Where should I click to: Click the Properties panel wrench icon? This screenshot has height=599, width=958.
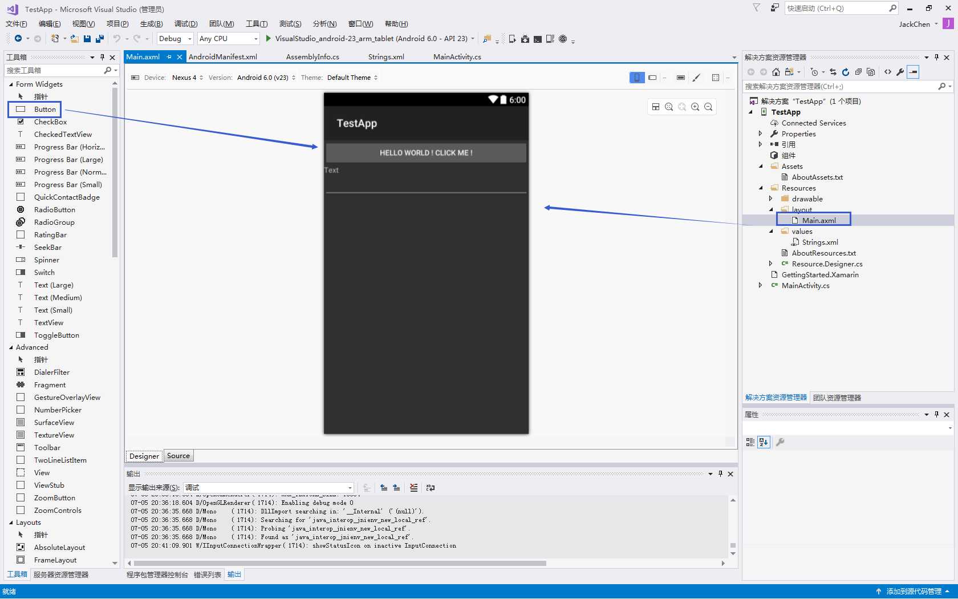click(x=780, y=442)
